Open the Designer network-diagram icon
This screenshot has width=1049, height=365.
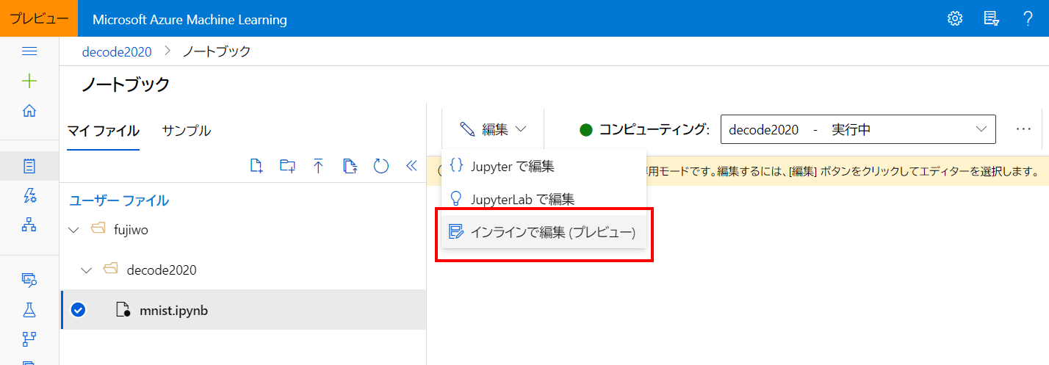coord(29,225)
